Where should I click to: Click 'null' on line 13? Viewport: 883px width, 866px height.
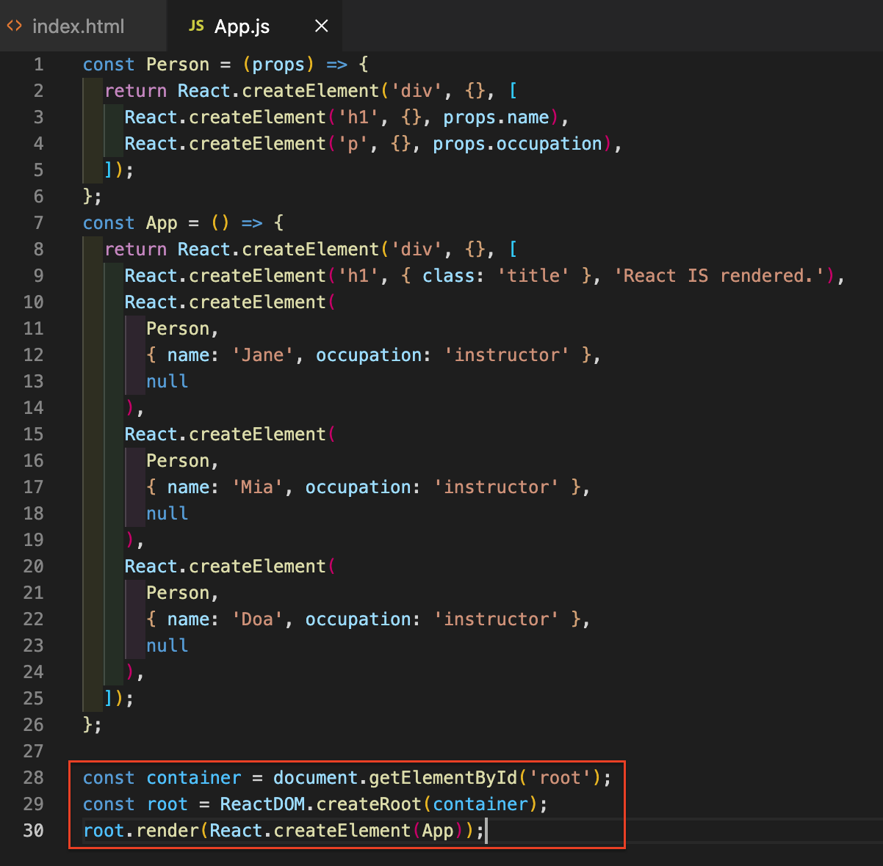pos(167,382)
